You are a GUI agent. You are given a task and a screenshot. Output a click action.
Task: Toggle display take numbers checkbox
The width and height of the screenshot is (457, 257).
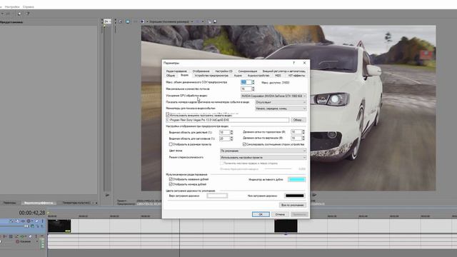click(171, 184)
